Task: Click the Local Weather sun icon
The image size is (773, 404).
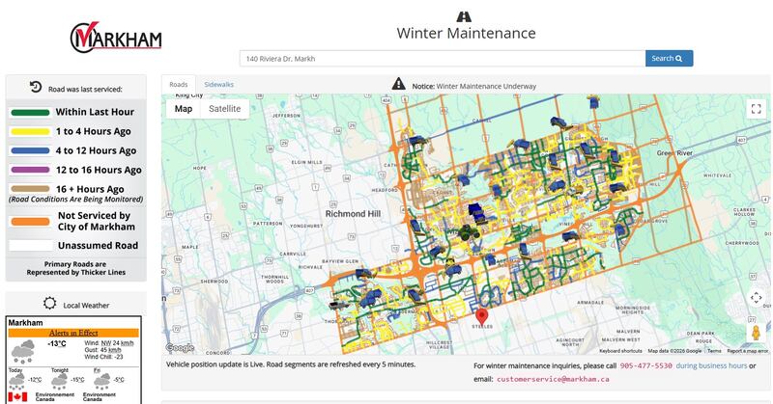Action: pyautogui.click(x=50, y=304)
